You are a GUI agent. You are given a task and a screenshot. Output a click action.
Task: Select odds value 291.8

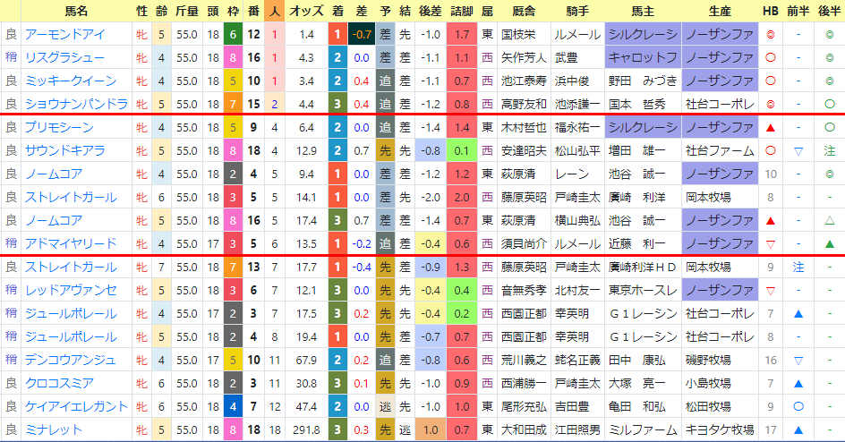307,429
